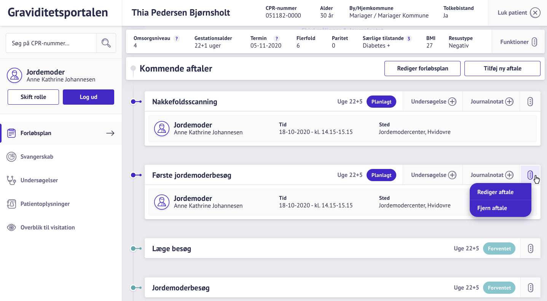This screenshot has height=301, width=547.
Task: Open Overblik til visitation eye item
Action: [48, 228]
